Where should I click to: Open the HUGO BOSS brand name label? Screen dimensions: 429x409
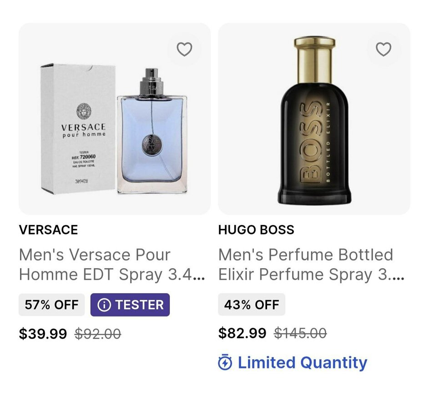point(256,230)
